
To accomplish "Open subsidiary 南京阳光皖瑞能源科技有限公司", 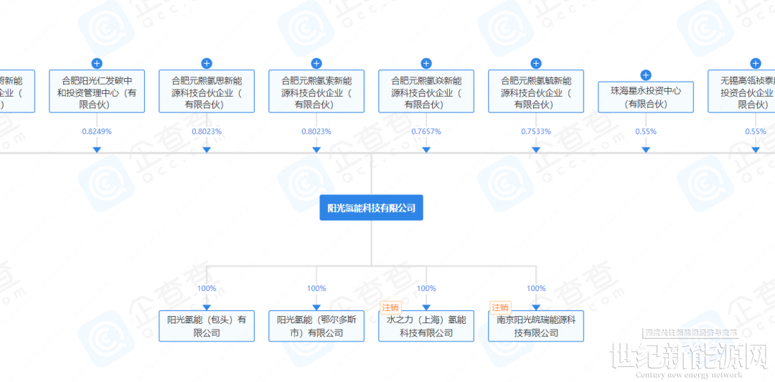I will (536, 325).
